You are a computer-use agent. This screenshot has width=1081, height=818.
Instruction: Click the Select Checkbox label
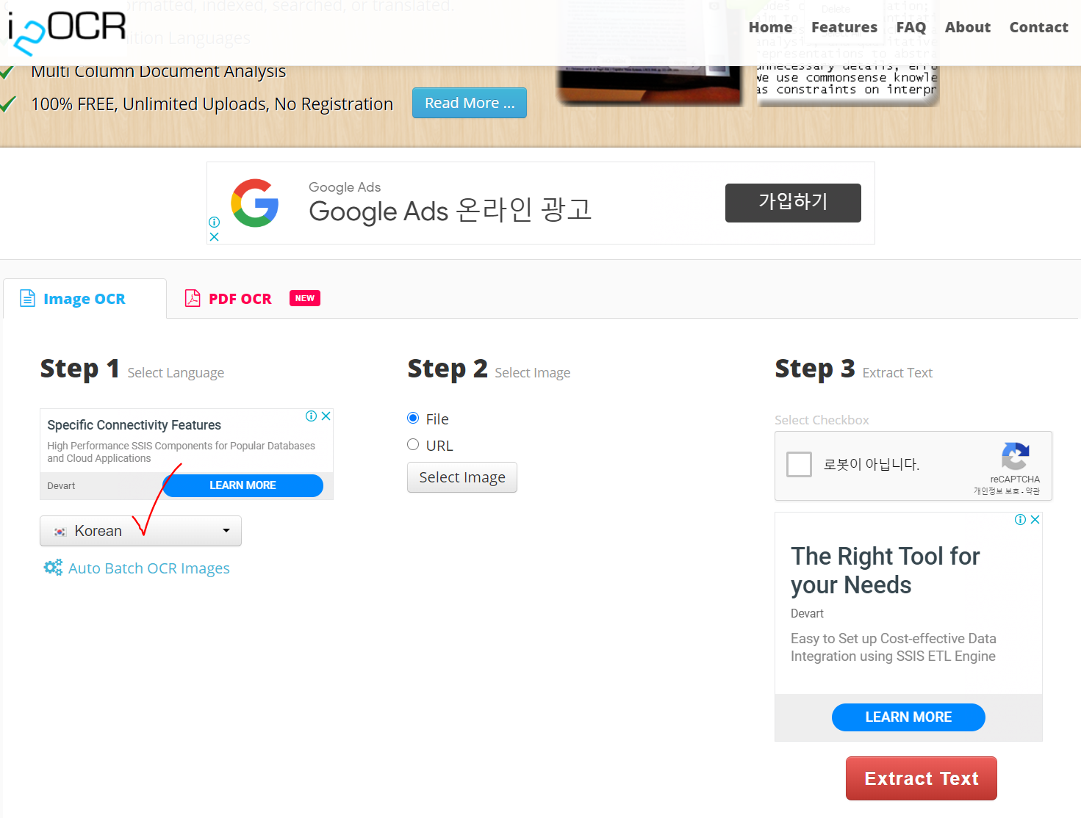pyautogui.click(x=822, y=420)
